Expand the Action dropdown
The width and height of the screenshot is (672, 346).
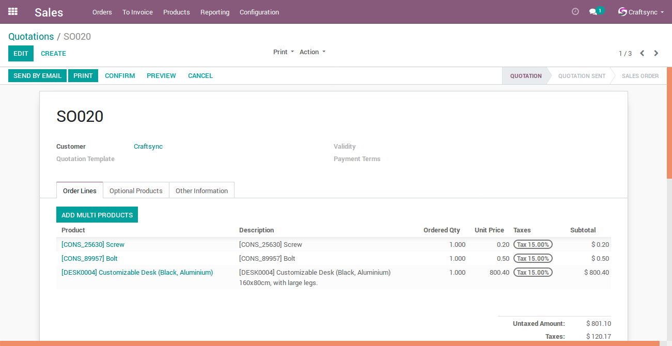[312, 52]
